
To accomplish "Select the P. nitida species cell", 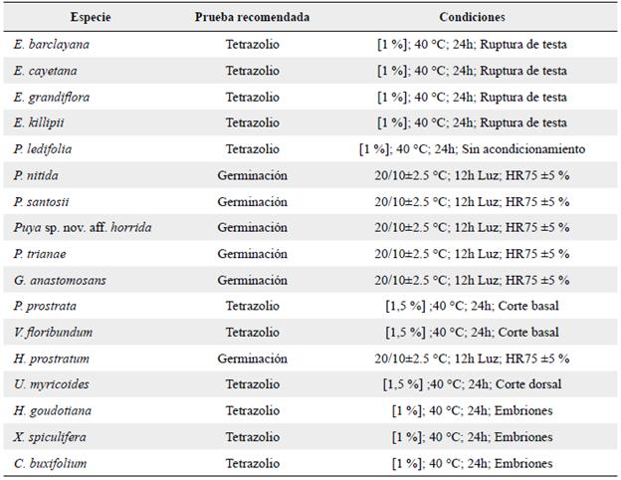I will pyautogui.click(x=37, y=175).
